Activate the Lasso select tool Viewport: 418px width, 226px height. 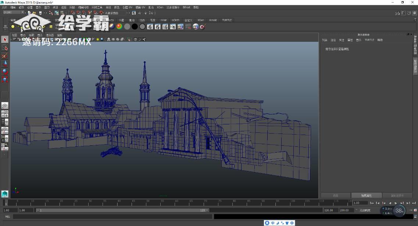pyautogui.click(x=5, y=48)
